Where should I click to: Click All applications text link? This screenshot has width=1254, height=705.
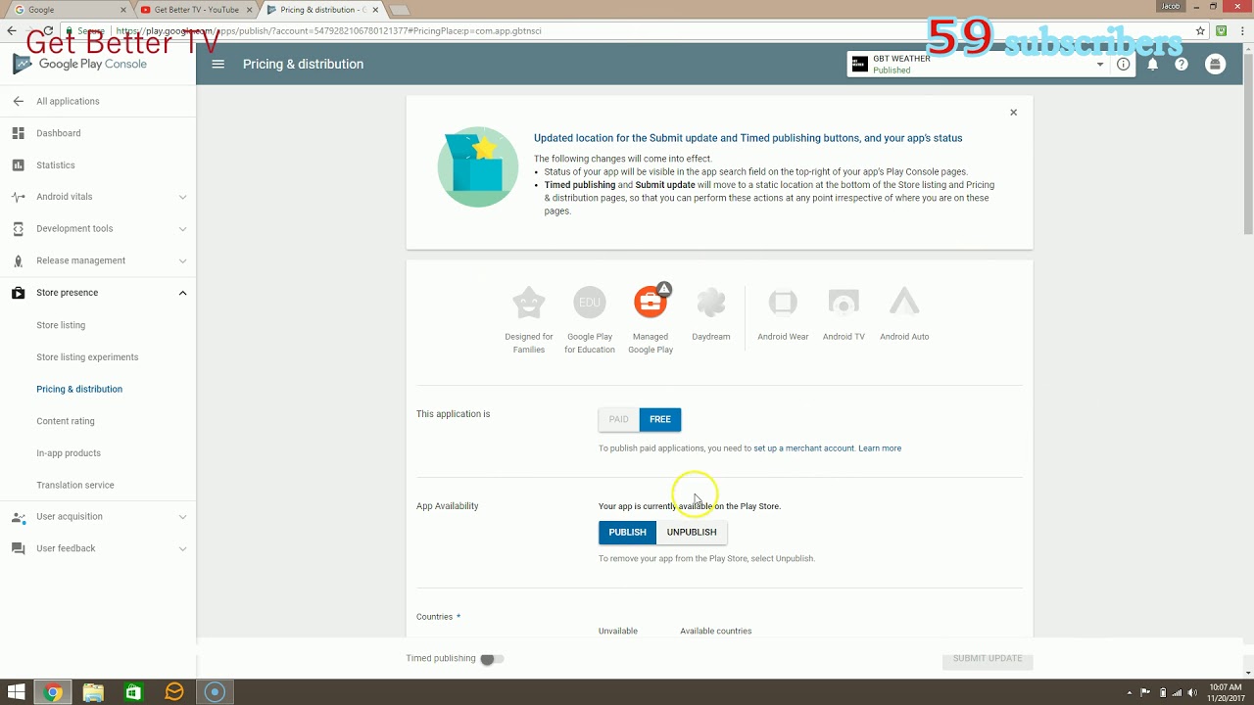point(68,101)
